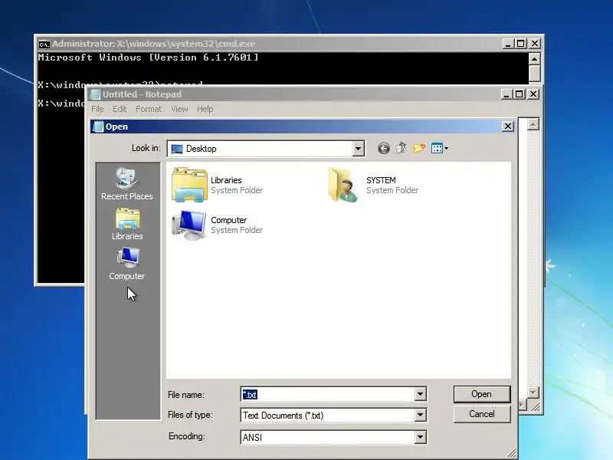Click the Desktop icon in Look in box
The width and height of the screenshot is (613, 460).
click(177, 149)
